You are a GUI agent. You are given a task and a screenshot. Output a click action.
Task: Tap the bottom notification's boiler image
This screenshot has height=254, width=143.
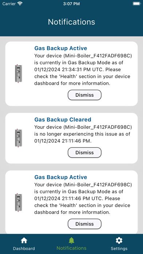tap(19, 203)
